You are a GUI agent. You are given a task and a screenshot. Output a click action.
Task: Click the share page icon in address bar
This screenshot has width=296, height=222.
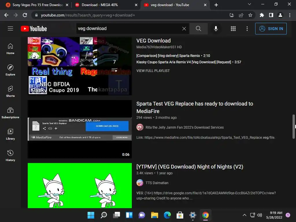tap(241, 15)
